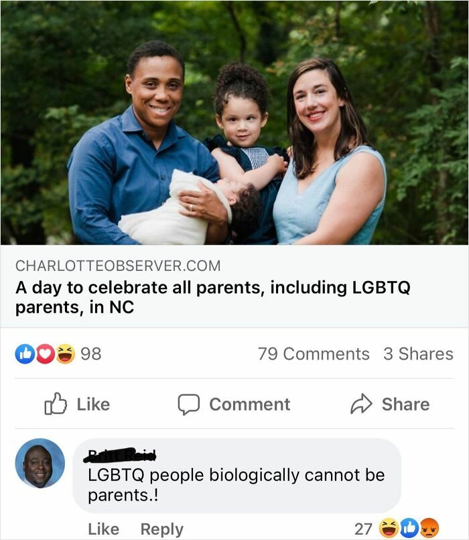This screenshot has width=469, height=540.
Task: Click the scribbled-out commenter name
Action: pos(121,456)
